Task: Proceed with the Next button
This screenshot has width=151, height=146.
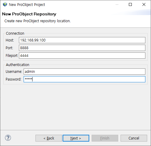Action: coord(76,138)
